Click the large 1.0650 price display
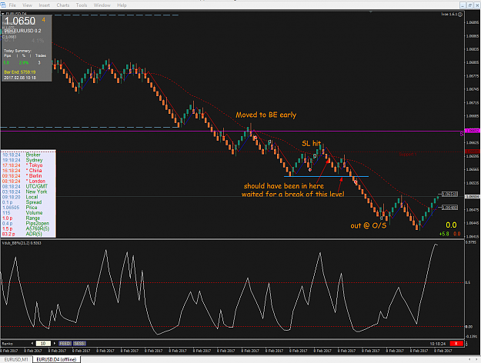 pyautogui.click(x=20, y=21)
